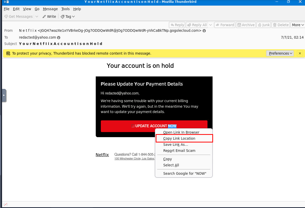Click the 100 Winchester Circle address link
The image size is (305, 208).
(x=134, y=158)
